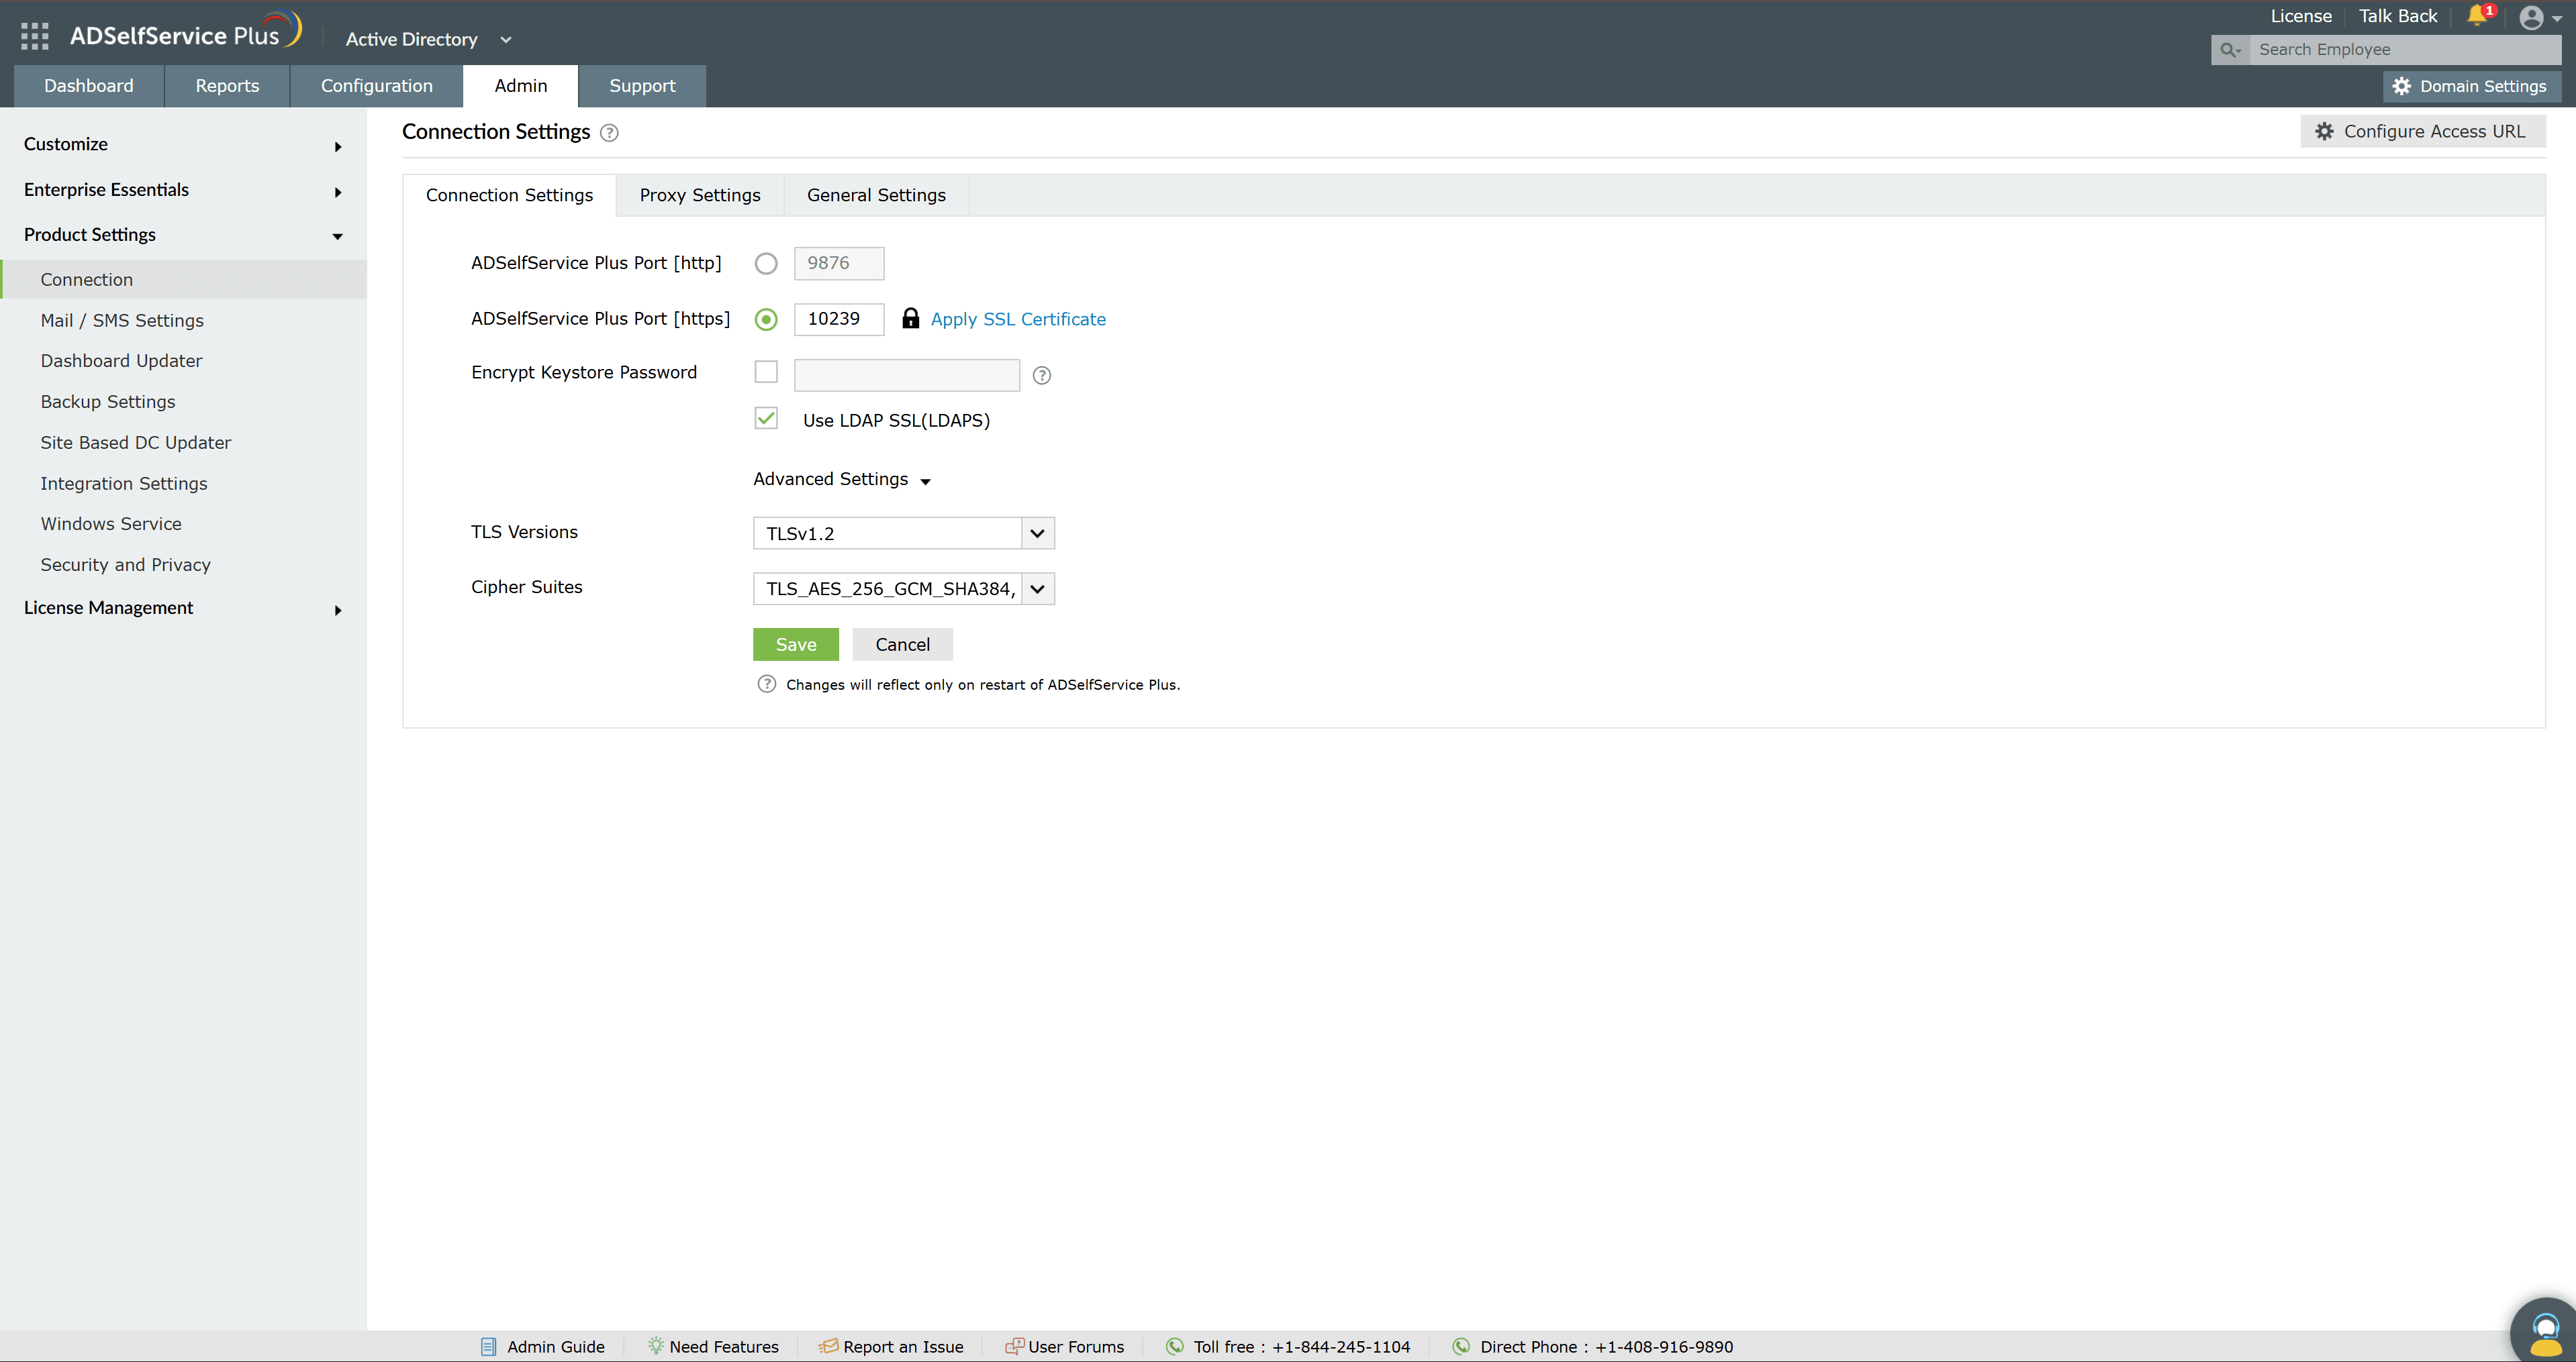This screenshot has height=1362, width=2576.
Task: Select the http port radio button
Action: [x=766, y=264]
